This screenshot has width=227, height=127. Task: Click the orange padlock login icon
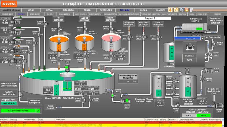coord(187,10)
